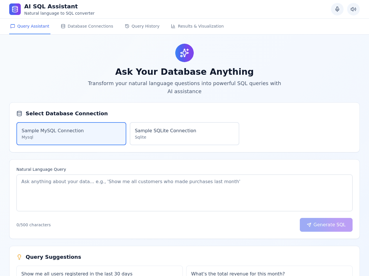The image size is (369, 276).
Task: Click the lightbulb icon beside Query Suggestions
Action: tap(19, 257)
